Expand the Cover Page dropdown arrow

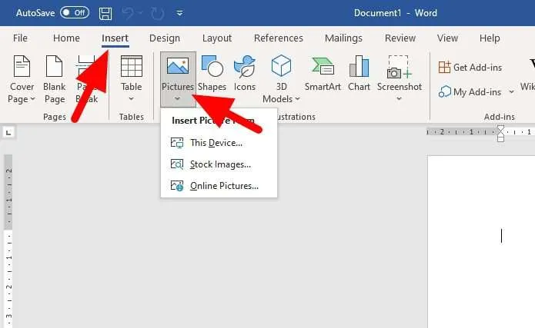[x=33, y=99]
